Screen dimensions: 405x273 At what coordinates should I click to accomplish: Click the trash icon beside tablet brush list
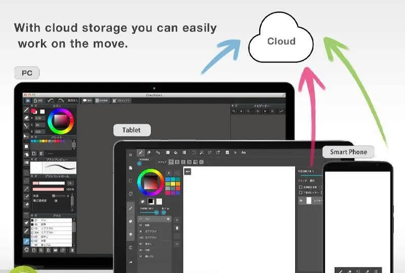(x=177, y=228)
